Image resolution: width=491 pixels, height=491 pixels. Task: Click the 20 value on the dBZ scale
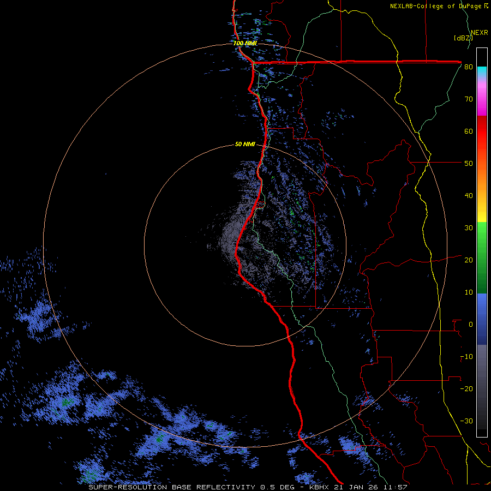(469, 260)
